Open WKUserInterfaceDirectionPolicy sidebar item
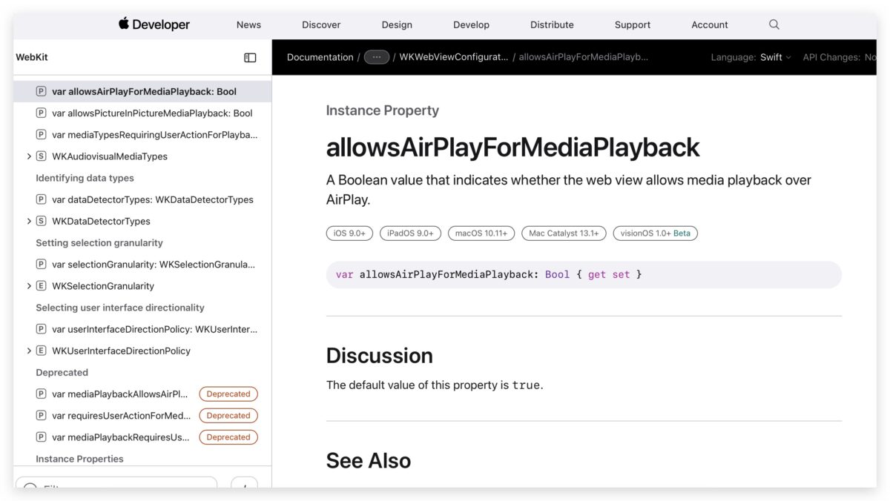890x501 pixels. pyautogui.click(x=121, y=351)
